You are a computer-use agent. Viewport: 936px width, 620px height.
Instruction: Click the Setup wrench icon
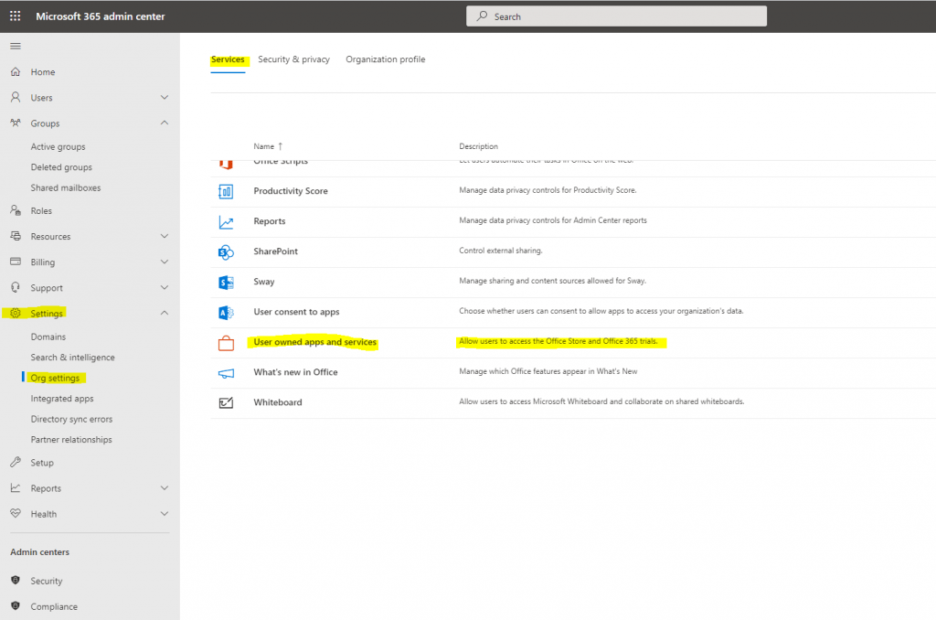point(16,463)
